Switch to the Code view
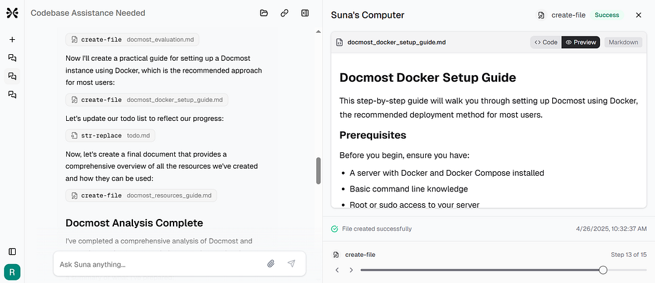The width and height of the screenshot is (655, 283). [546, 42]
